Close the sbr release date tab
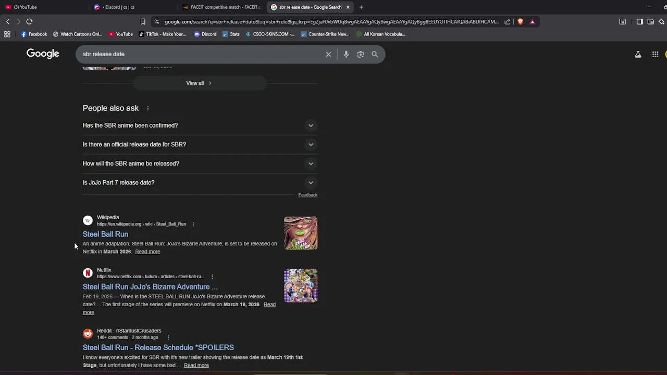Viewport: 667px width, 375px height. [348, 7]
